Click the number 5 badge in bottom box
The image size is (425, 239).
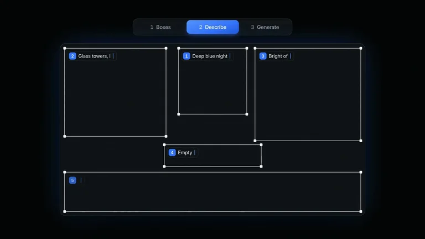(x=72, y=180)
